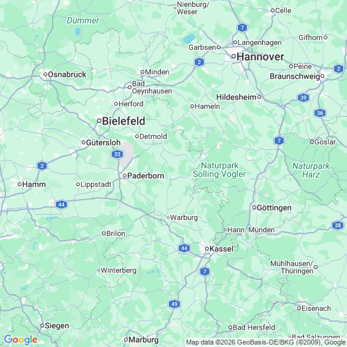The height and width of the screenshot is (347, 347).
Task: Click the Winterberg town label
Action: point(119,270)
